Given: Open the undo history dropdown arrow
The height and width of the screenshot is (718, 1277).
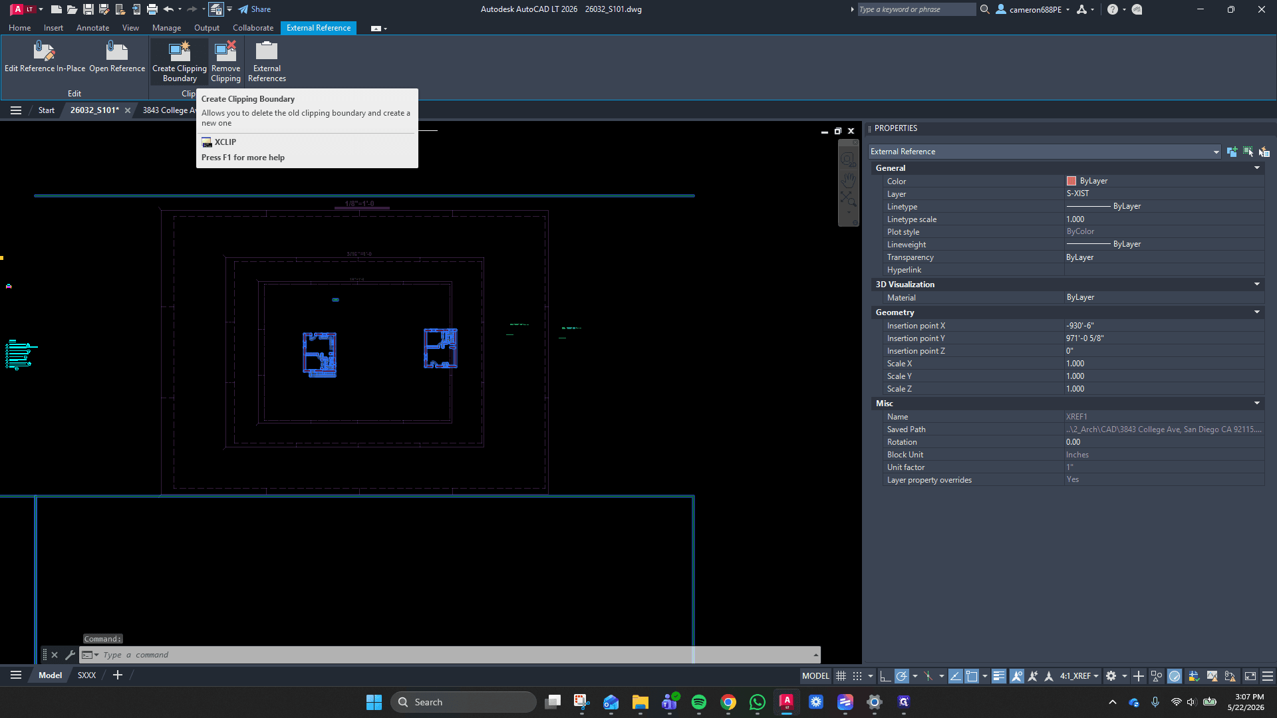Looking at the screenshot, I should point(180,9).
